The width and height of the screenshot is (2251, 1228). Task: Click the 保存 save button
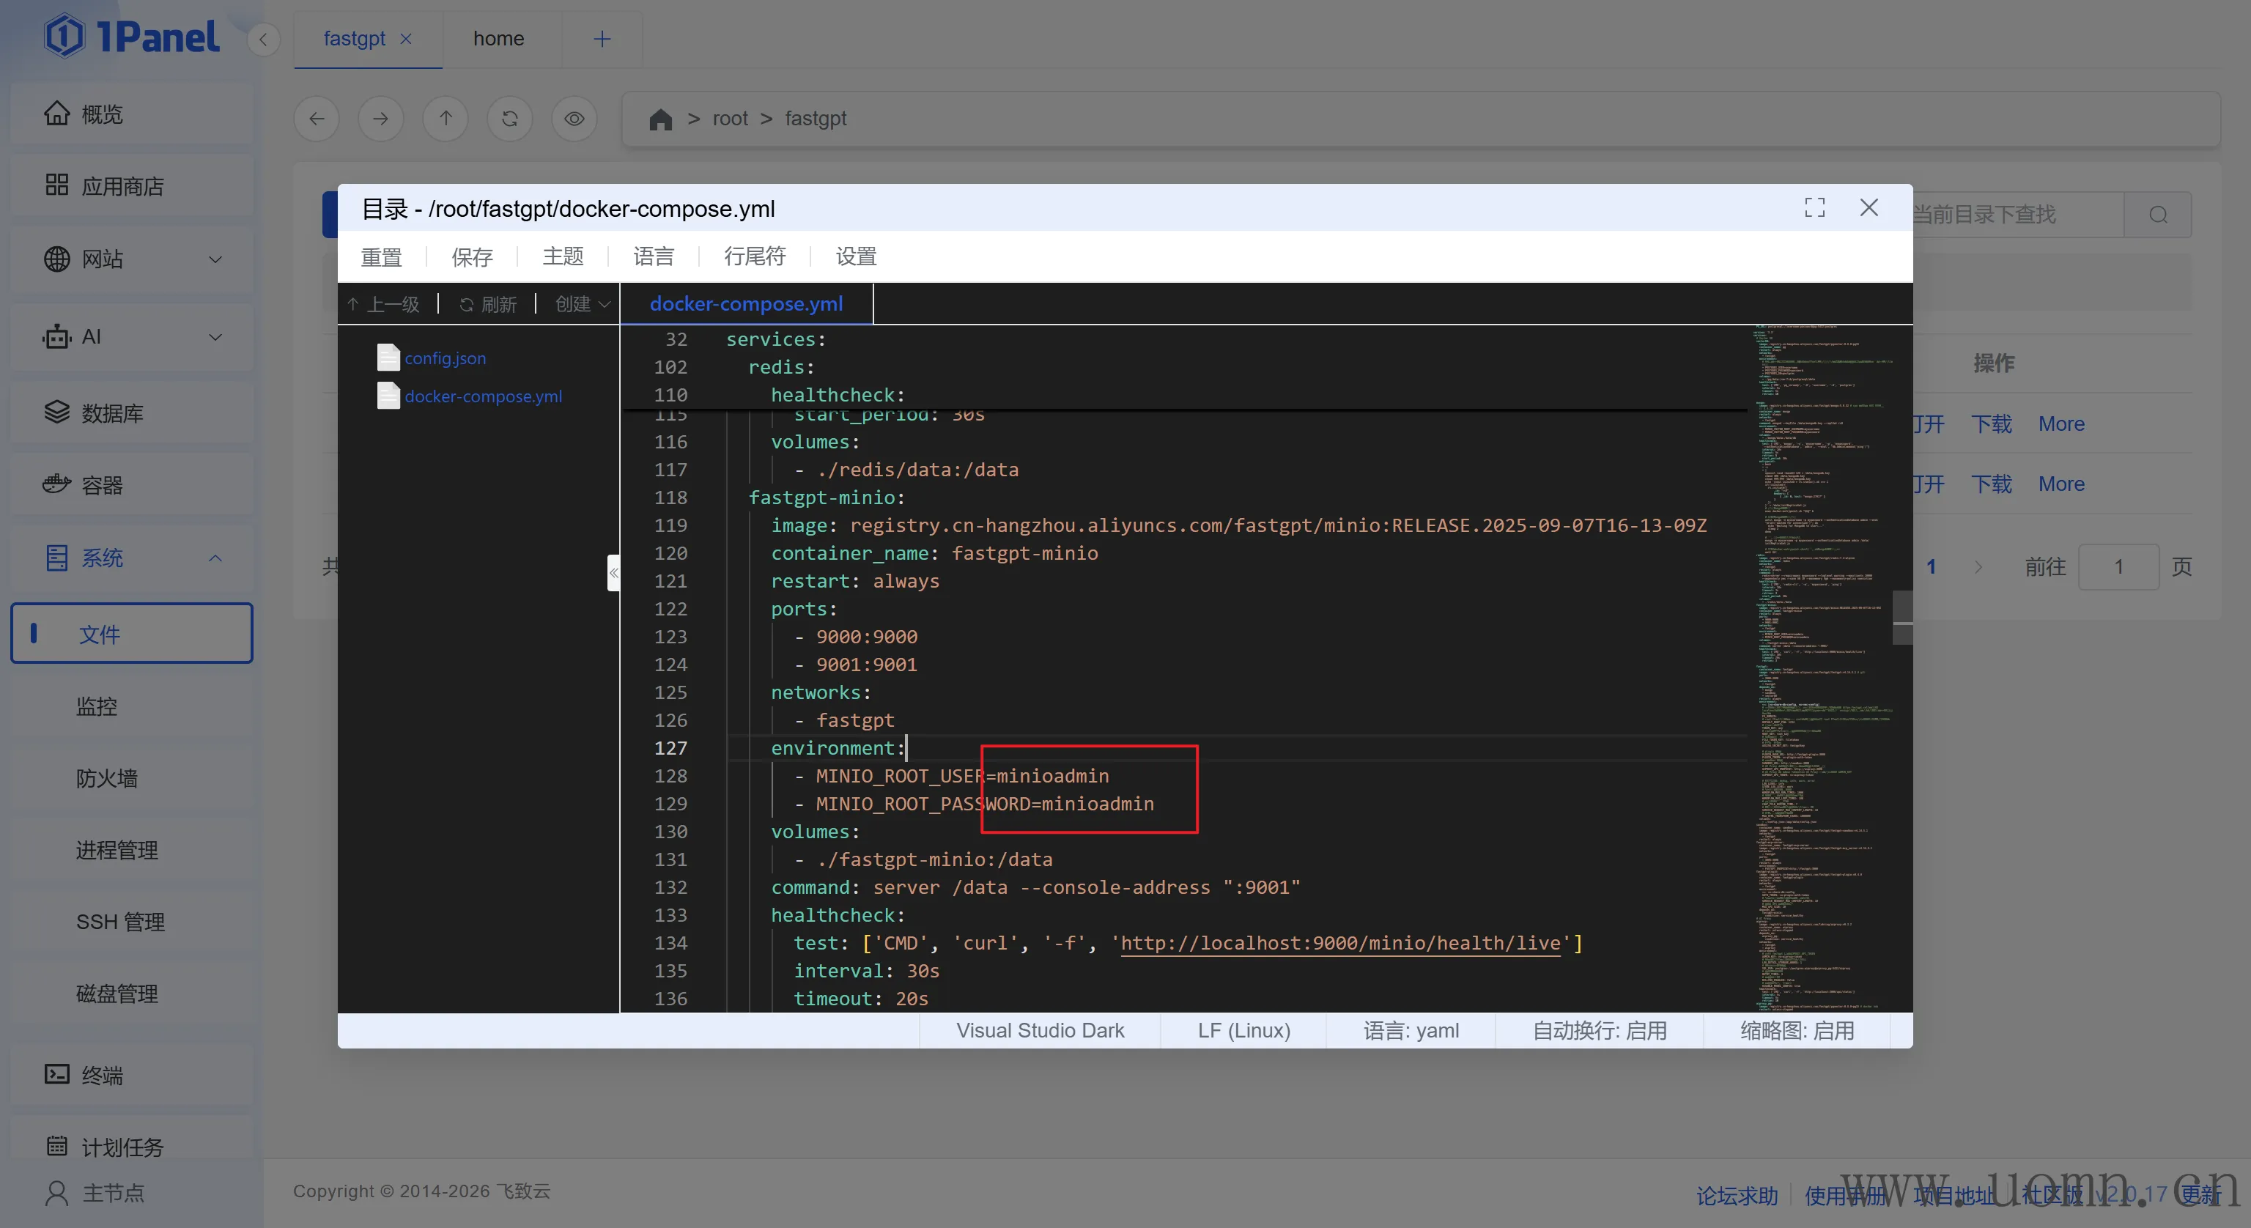[x=472, y=256]
